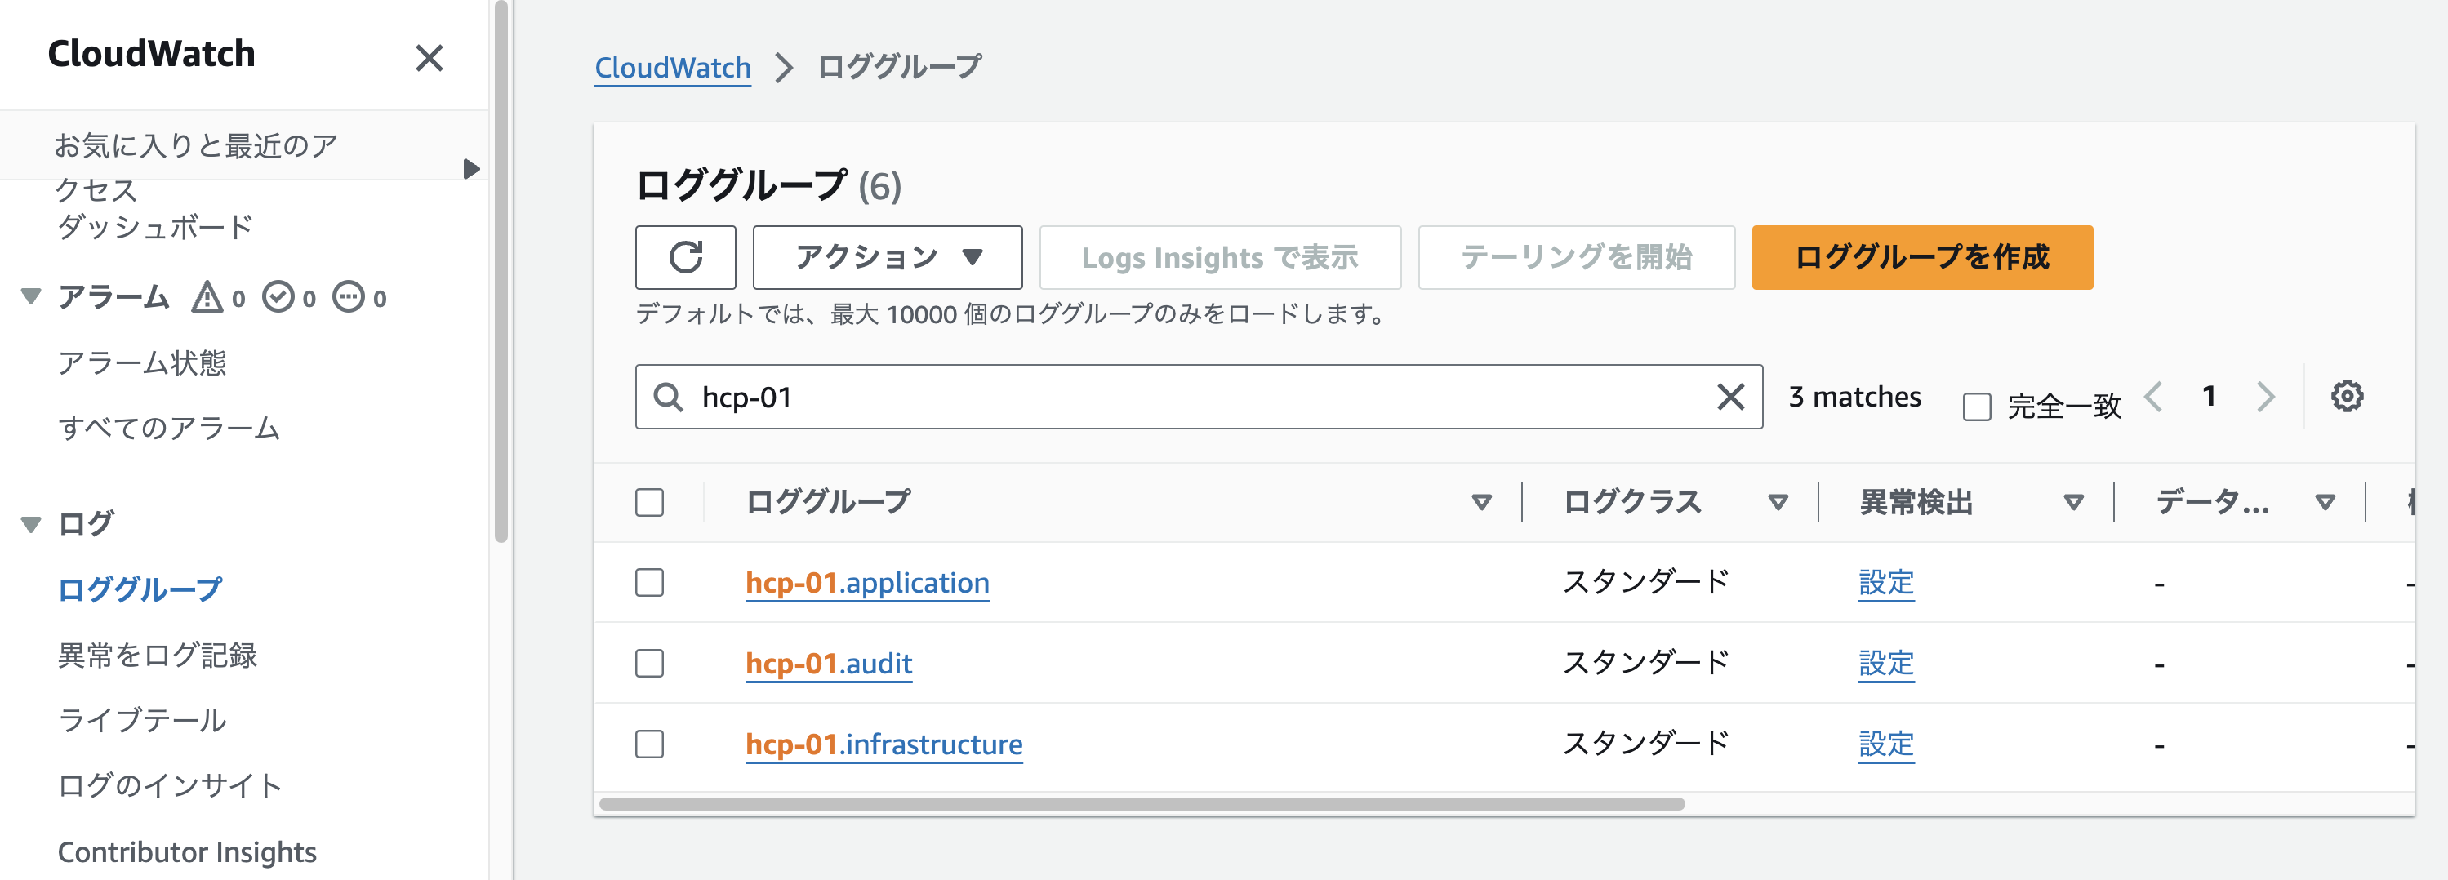
Task: Select the hcp-01.audit row checkbox
Action: click(649, 664)
